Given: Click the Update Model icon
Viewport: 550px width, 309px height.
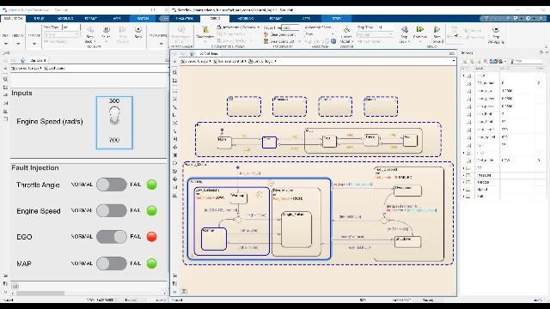Looking at the screenshot, I should 346,30.
